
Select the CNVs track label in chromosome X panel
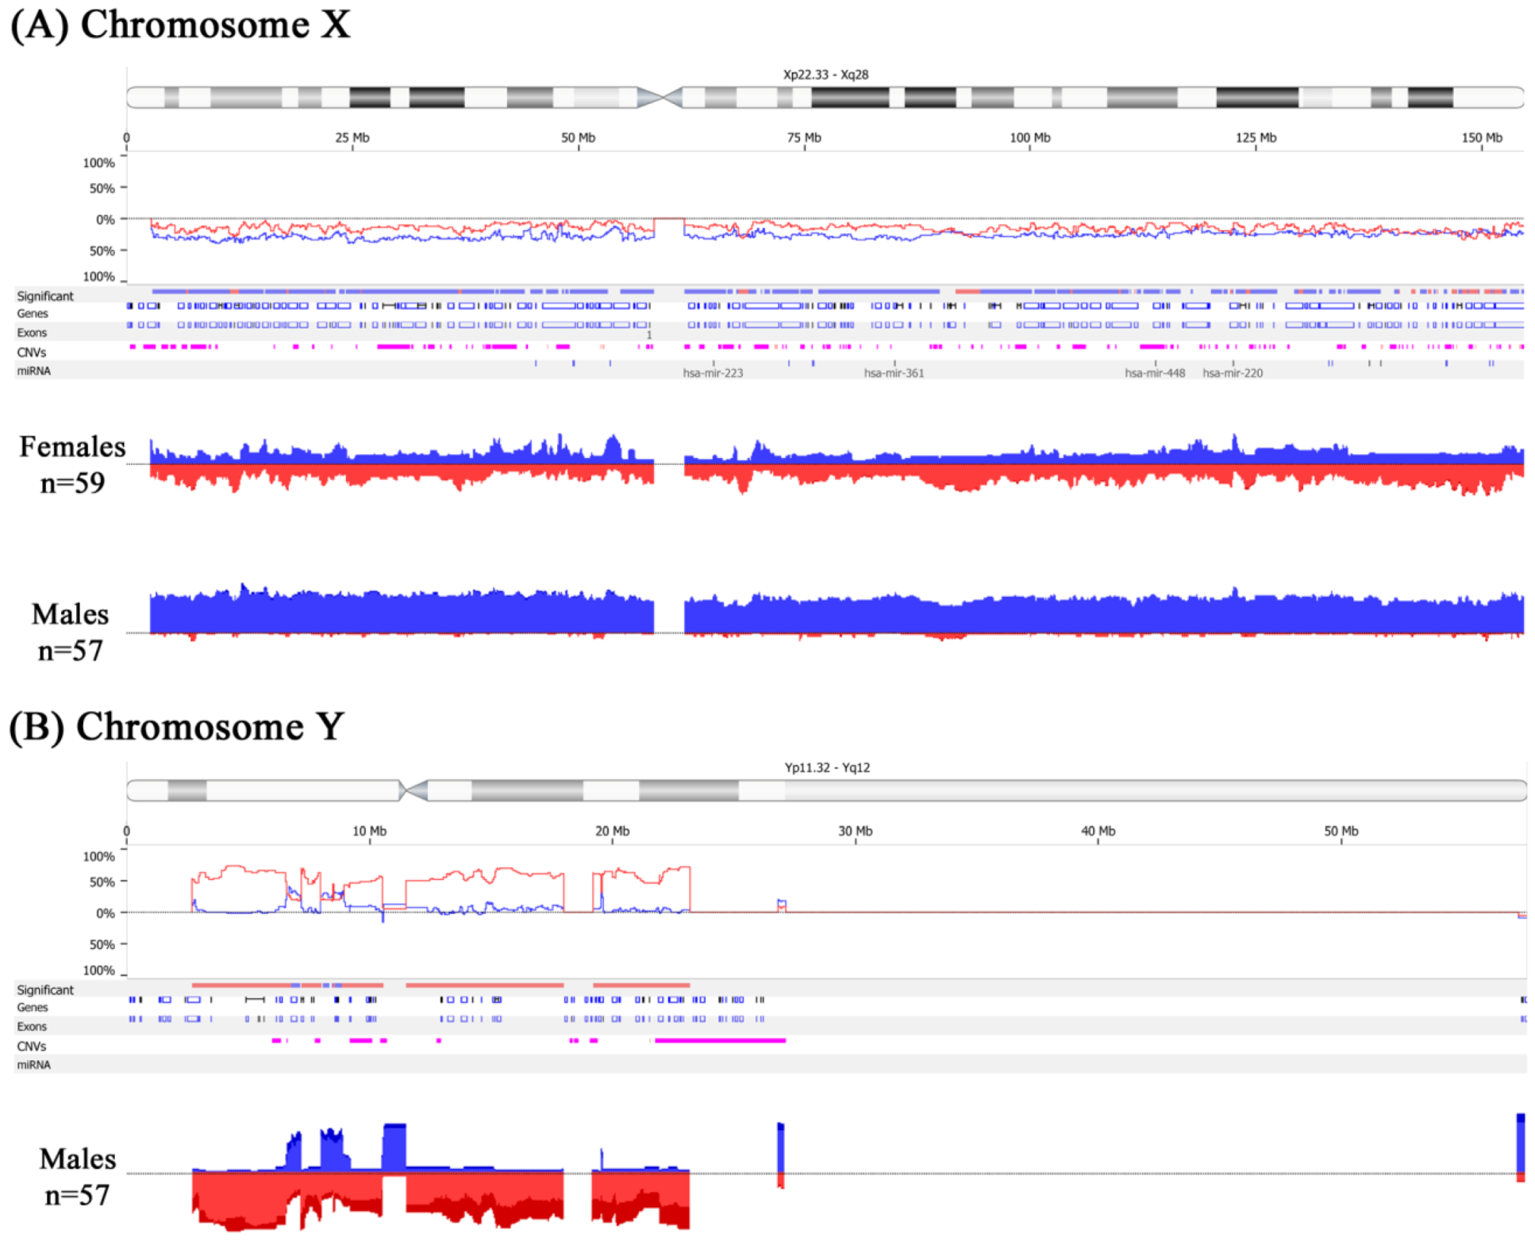[32, 352]
